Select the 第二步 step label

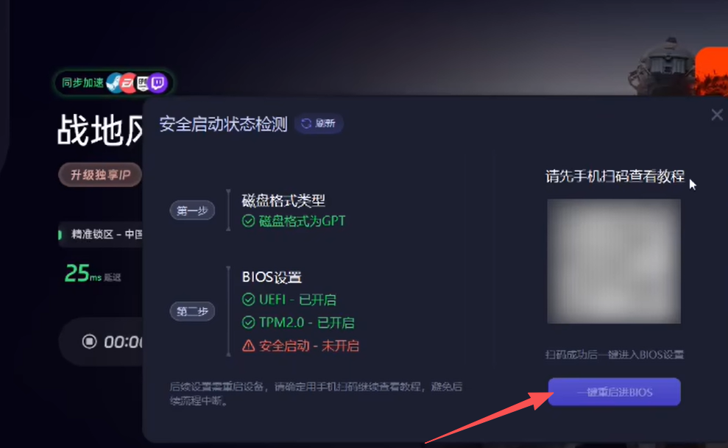(x=192, y=311)
